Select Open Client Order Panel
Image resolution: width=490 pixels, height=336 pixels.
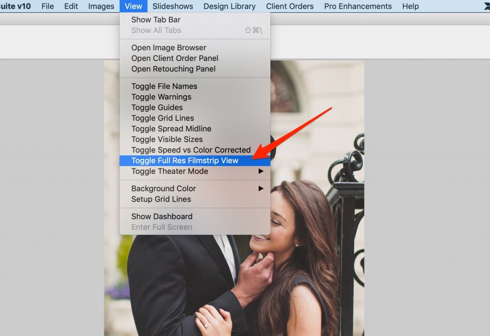coord(195,58)
